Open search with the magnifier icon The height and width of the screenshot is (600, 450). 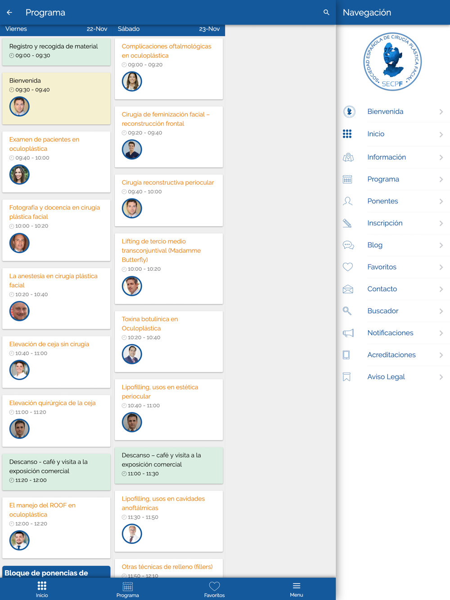326,13
